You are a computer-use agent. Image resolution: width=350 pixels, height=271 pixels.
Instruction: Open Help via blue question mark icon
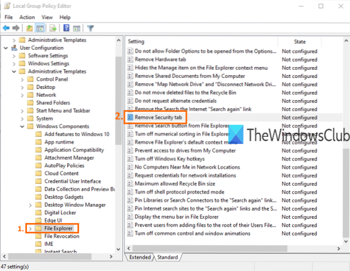[66, 28]
